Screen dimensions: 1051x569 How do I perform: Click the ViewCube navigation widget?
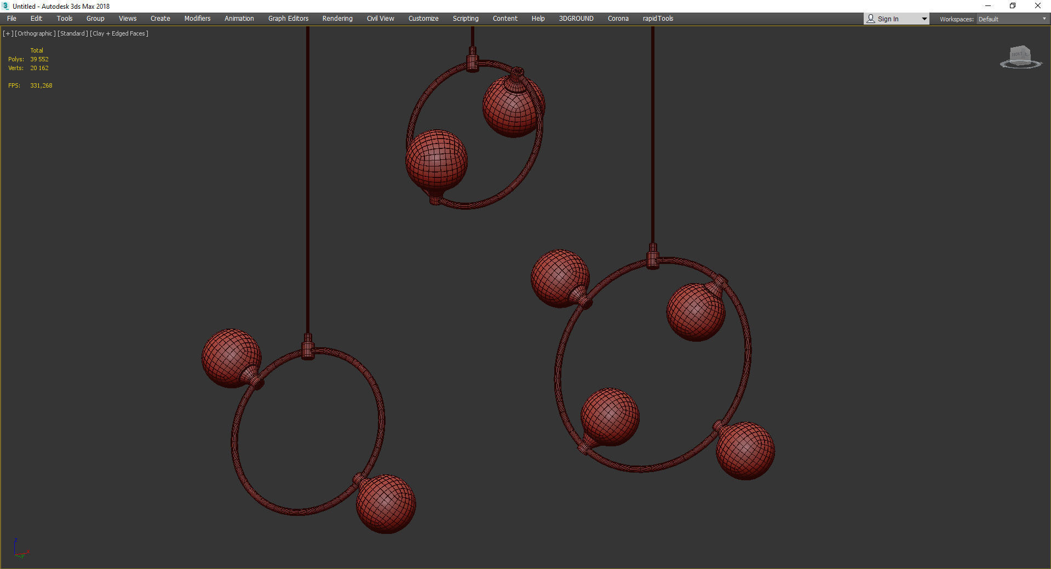(x=1020, y=57)
